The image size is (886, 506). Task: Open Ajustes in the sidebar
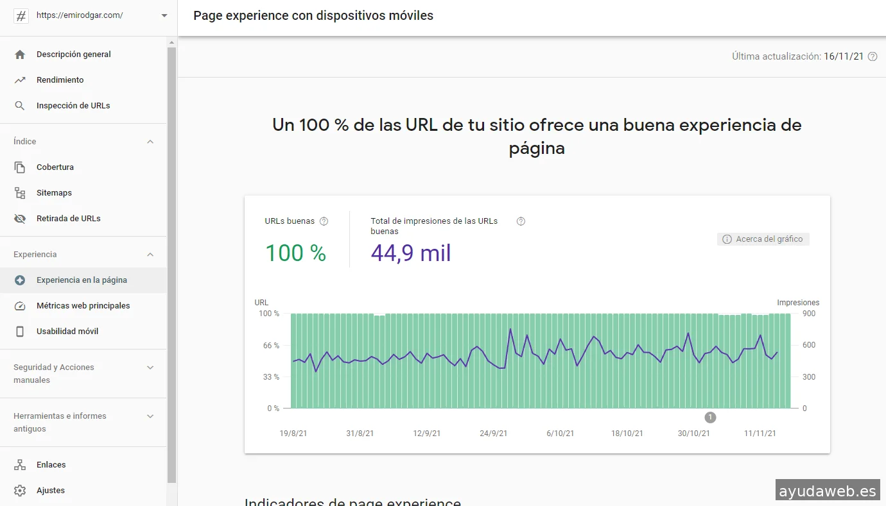(x=51, y=491)
